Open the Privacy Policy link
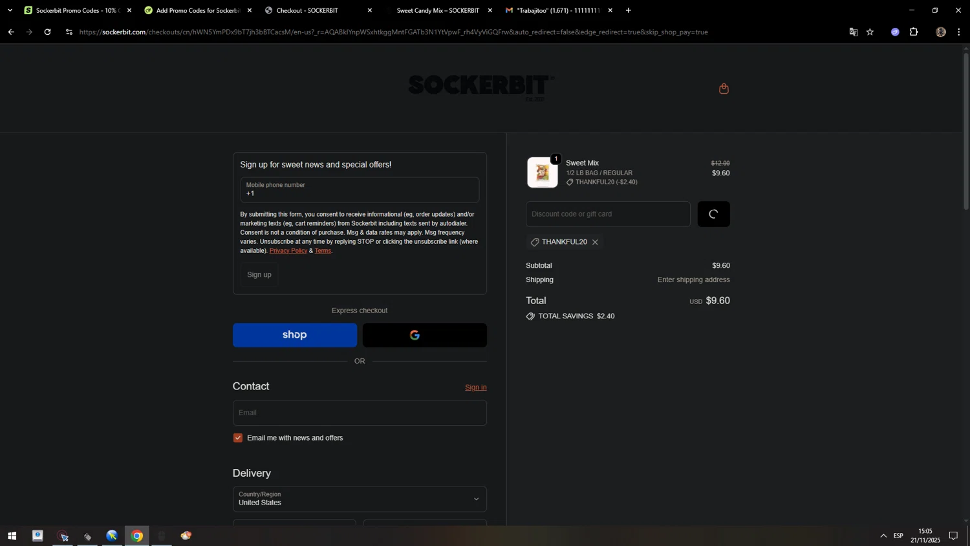This screenshot has height=546, width=970. coord(288,251)
